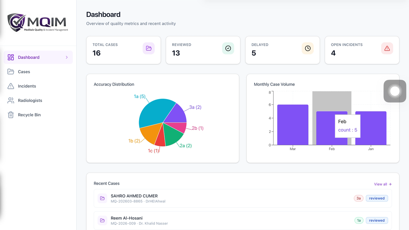
Task: Open the SAHRO AHMED CUMER case row
Action: 243,198
